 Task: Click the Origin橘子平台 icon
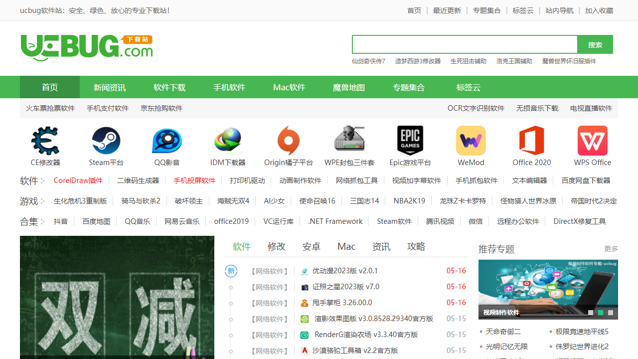pos(289,141)
